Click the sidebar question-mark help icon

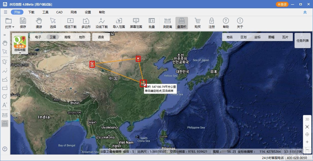point(5,149)
